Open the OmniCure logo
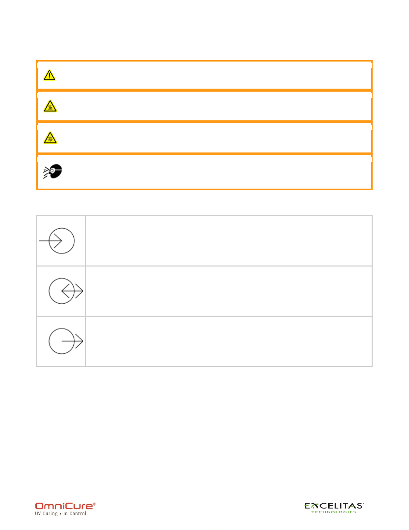Viewport: 409px width, 530px height. click(65, 509)
